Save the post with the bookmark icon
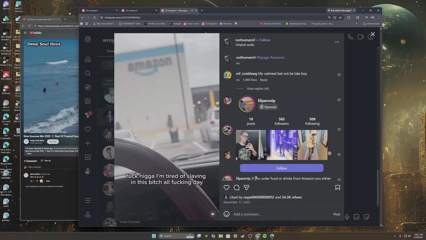 click(337, 188)
